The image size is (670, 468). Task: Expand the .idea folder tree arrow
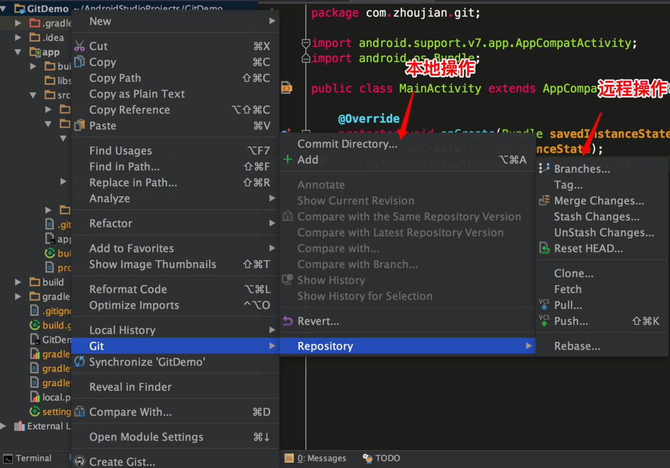pos(18,38)
